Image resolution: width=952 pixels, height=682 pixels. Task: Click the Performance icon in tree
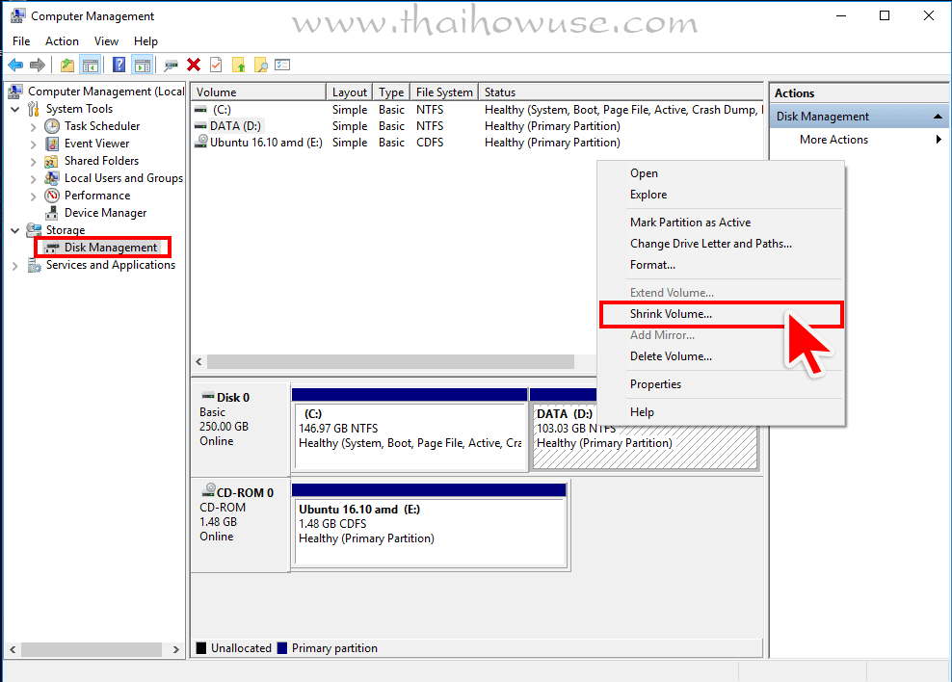tap(52, 196)
